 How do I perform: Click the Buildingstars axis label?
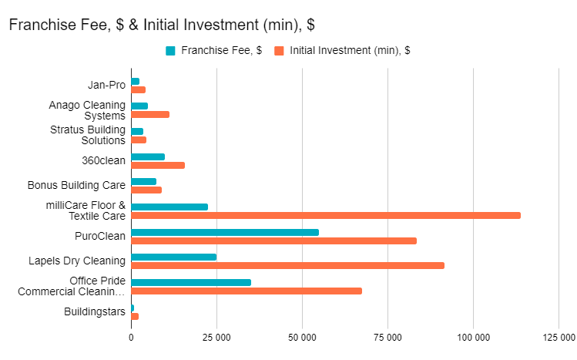(x=95, y=311)
